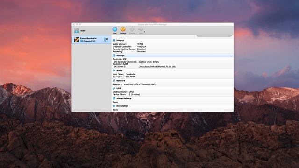
Task: Select the LinuxUbuntuVM machine entry
Action: (92, 40)
